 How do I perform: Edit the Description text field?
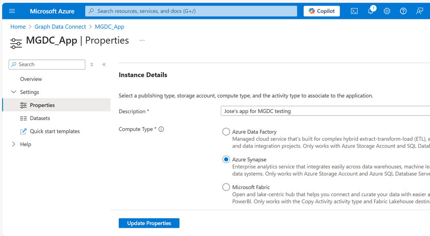click(x=325, y=111)
